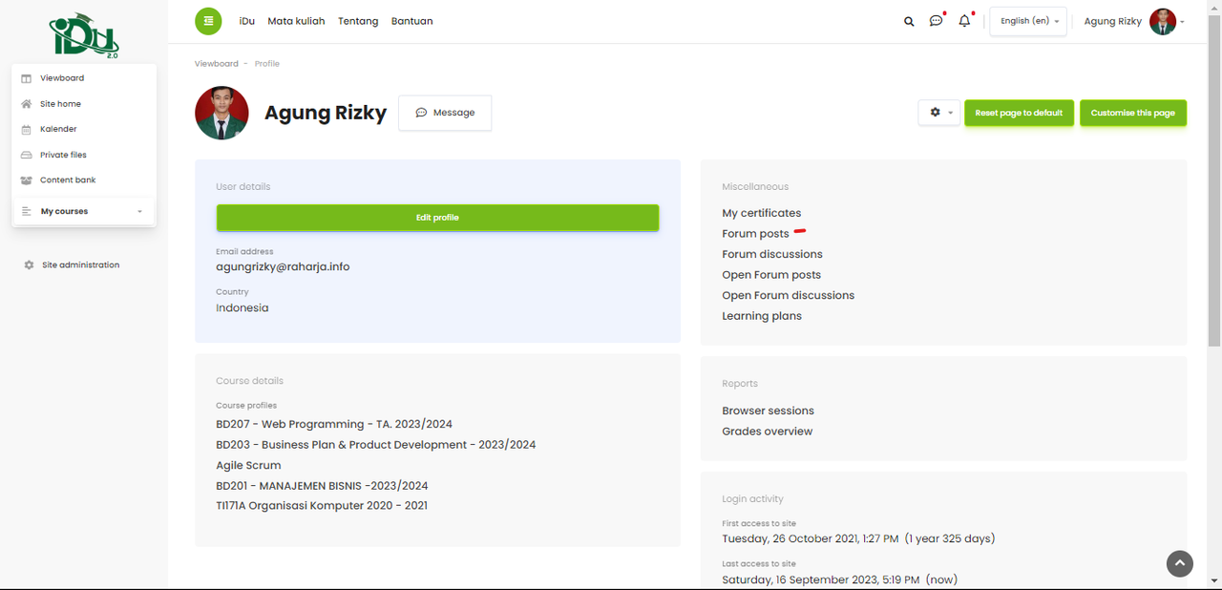Expand the My courses dropdown
This screenshot has width=1222, height=590.
coord(84,211)
